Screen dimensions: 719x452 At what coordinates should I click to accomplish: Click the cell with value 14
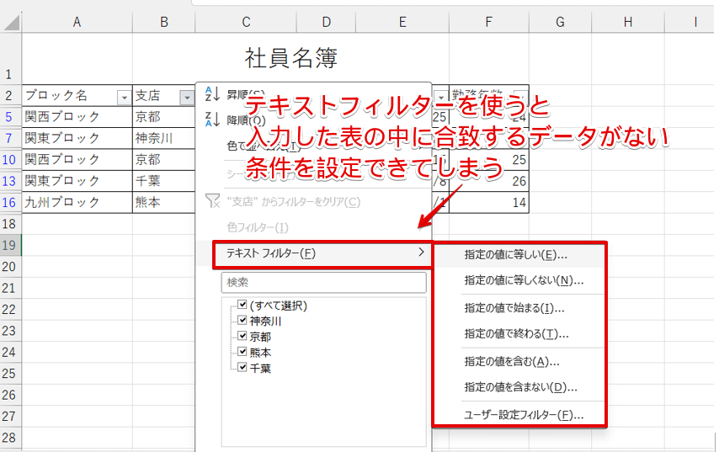pyautogui.click(x=489, y=202)
